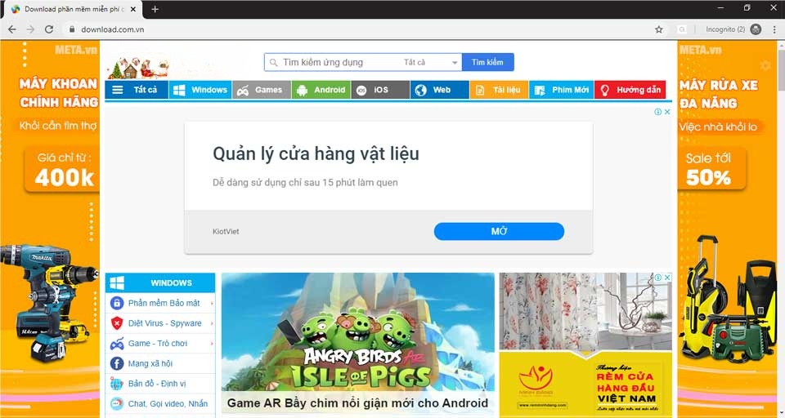785x418 pixels.
Task: Click the page vertical scrollbar thumb
Action: click(x=781, y=70)
